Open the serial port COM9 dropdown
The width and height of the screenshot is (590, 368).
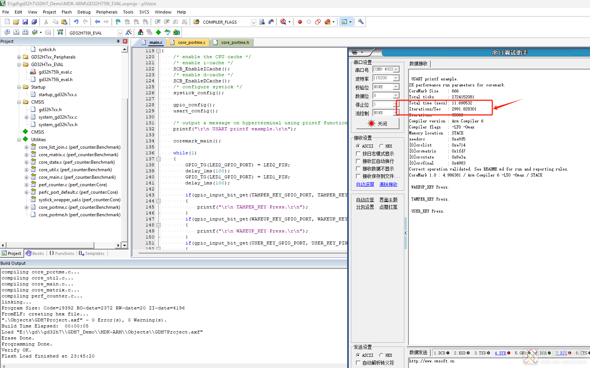coord(396,69)
